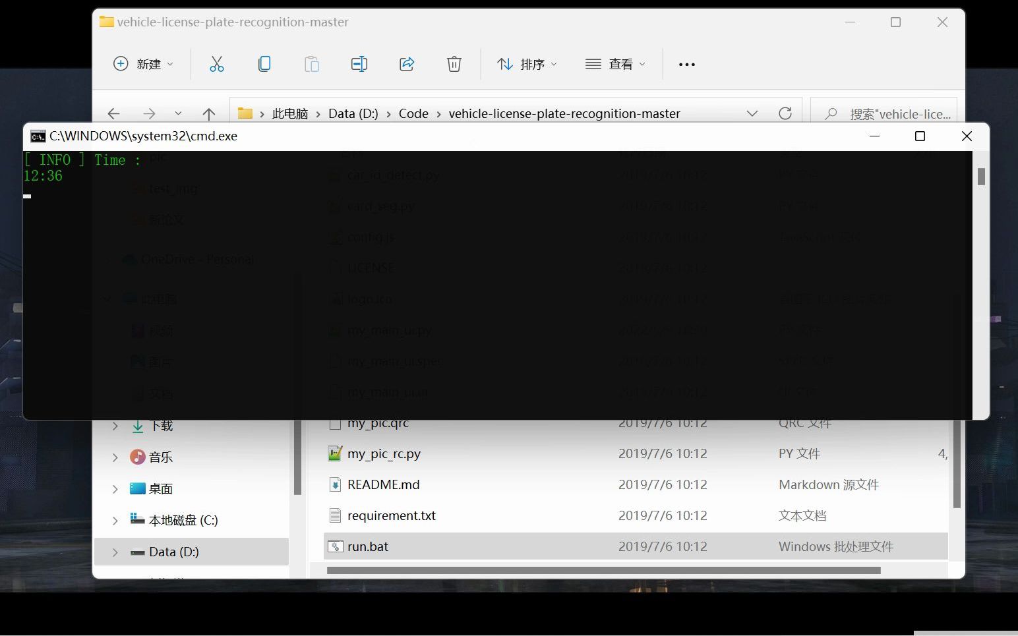Click the Share icon in Explorer toolbar
Screen dimensions: 1018x636
click(x=407, y=63)
